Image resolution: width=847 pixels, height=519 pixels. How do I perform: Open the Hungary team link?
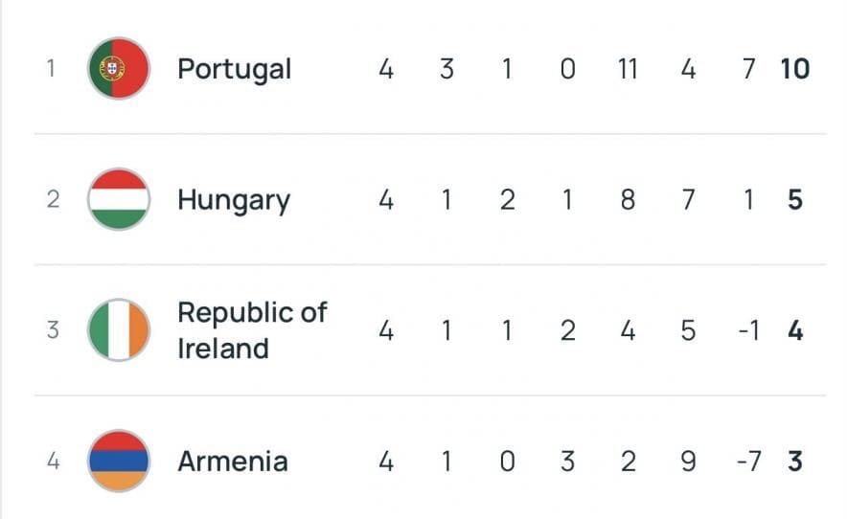click(x=233, y=200)
